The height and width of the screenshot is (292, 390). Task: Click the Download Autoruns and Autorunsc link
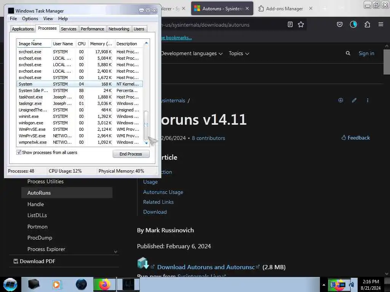[x=206, y=267]
